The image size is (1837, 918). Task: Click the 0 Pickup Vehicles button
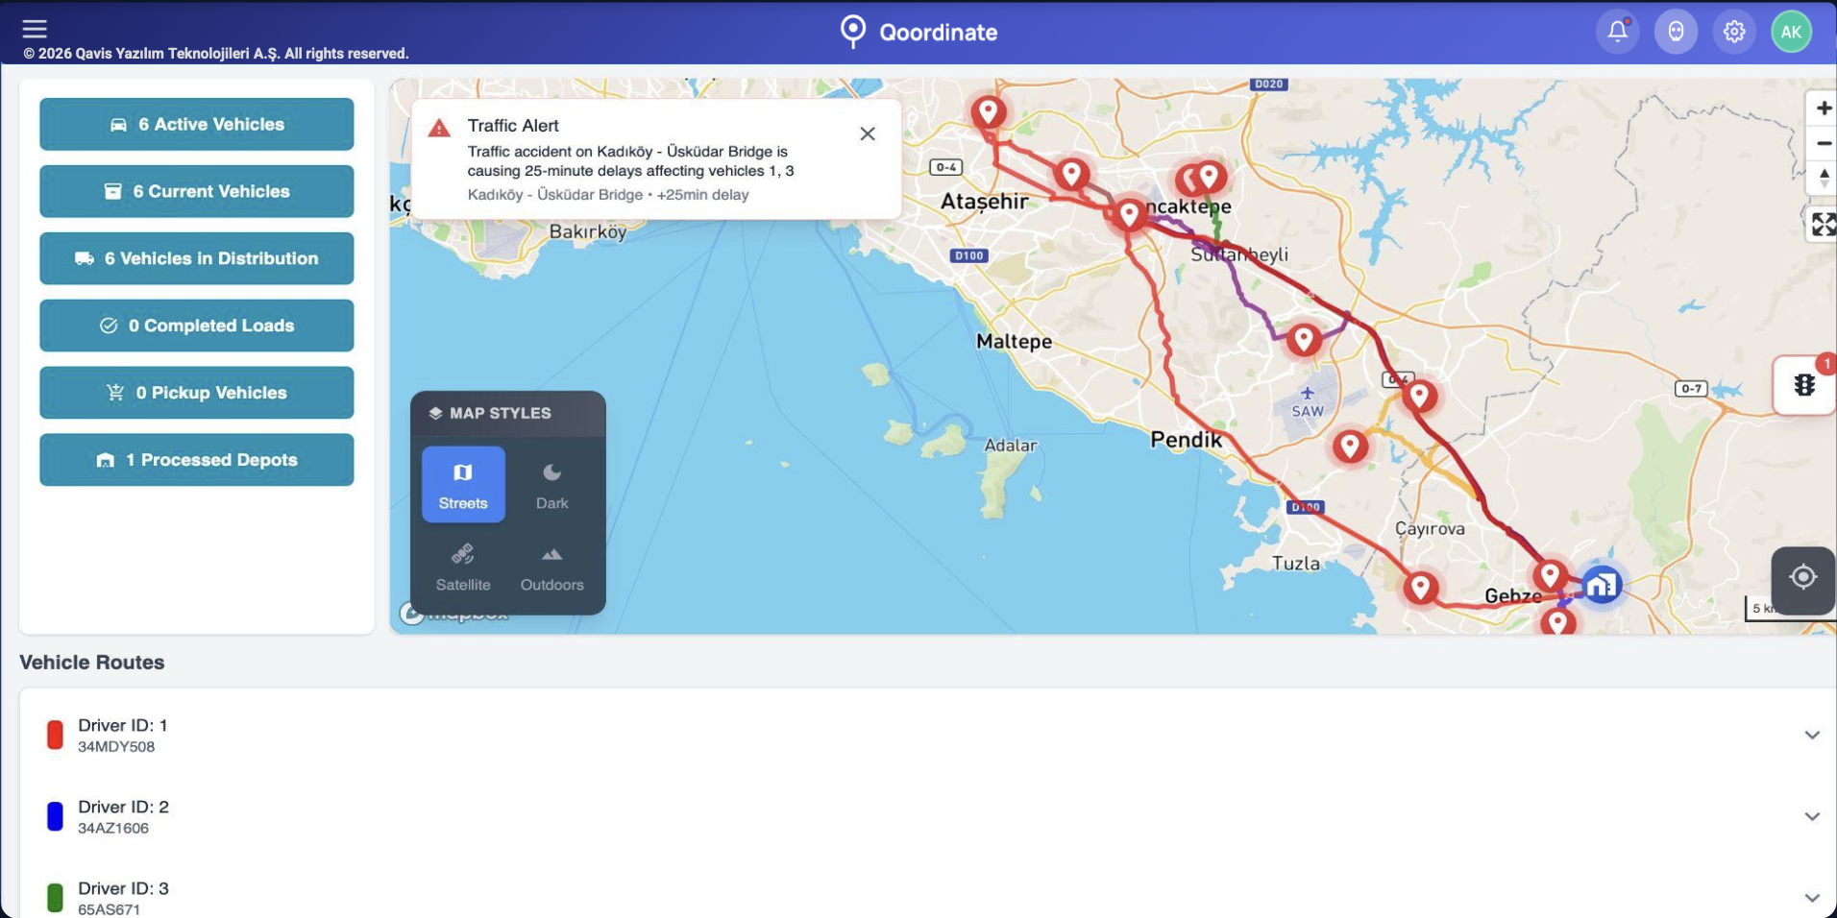pyautogui.click(x=197, y=393)
